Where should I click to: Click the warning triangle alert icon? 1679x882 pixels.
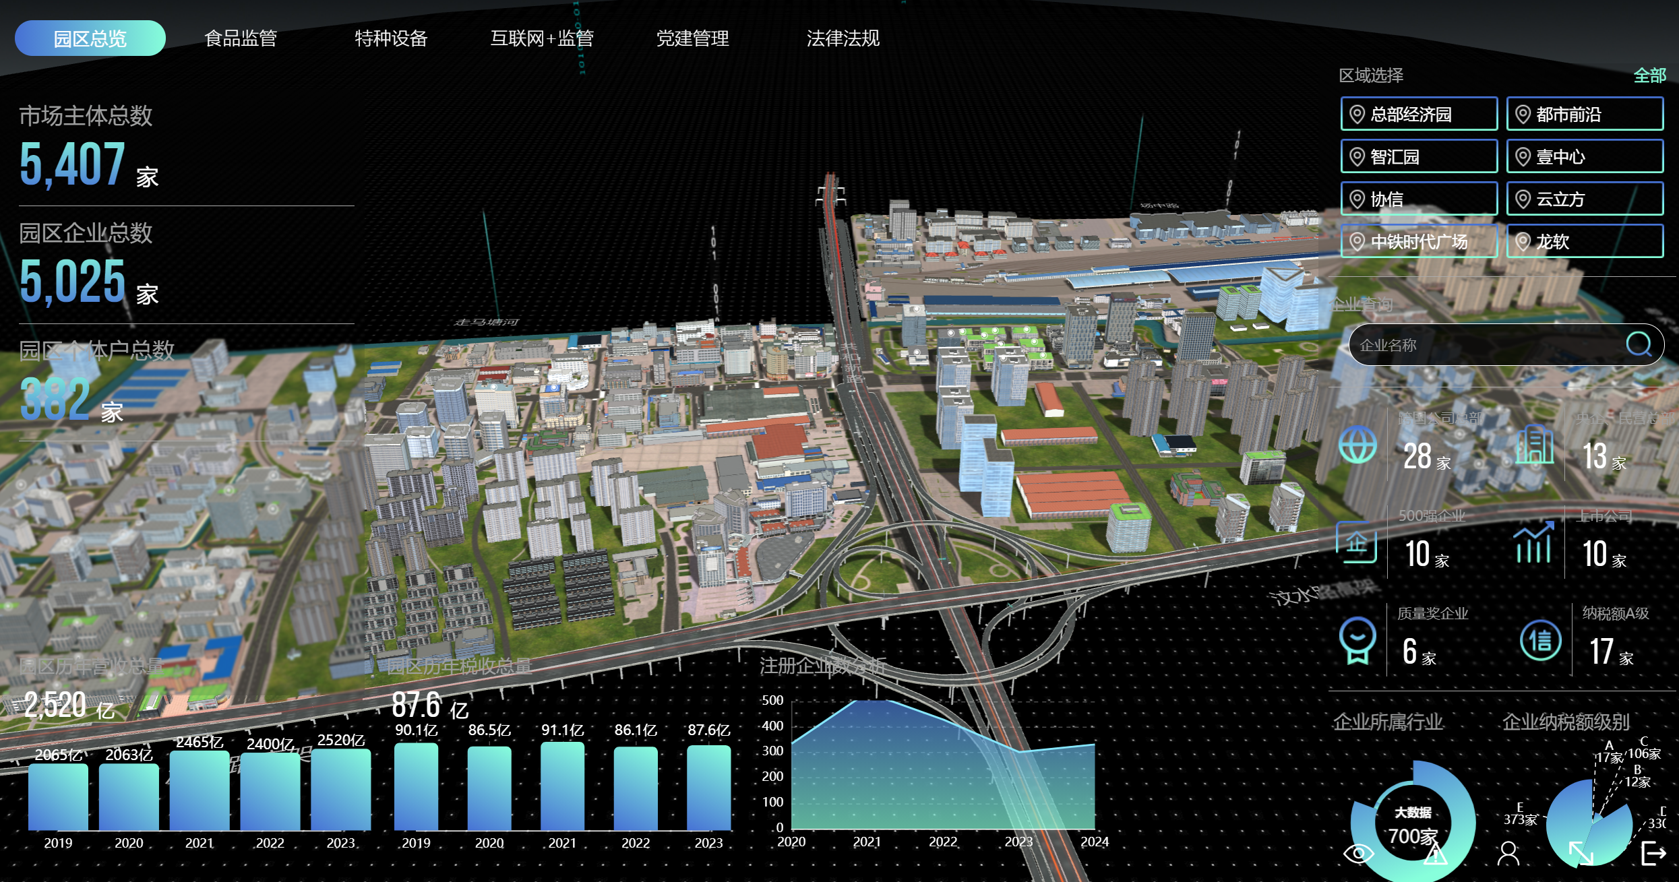pos(1435,854)
